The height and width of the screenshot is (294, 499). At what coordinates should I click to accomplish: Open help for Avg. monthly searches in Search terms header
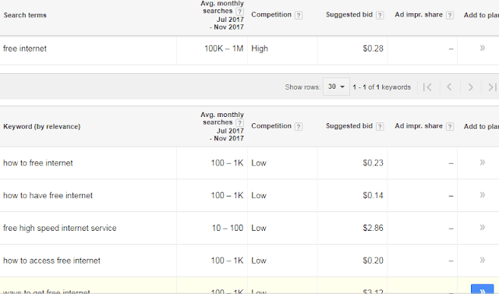coord(239,12)
